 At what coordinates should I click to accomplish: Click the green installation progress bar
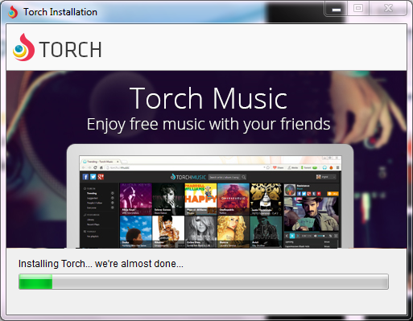pyautogui.click(x=204, y=282)
